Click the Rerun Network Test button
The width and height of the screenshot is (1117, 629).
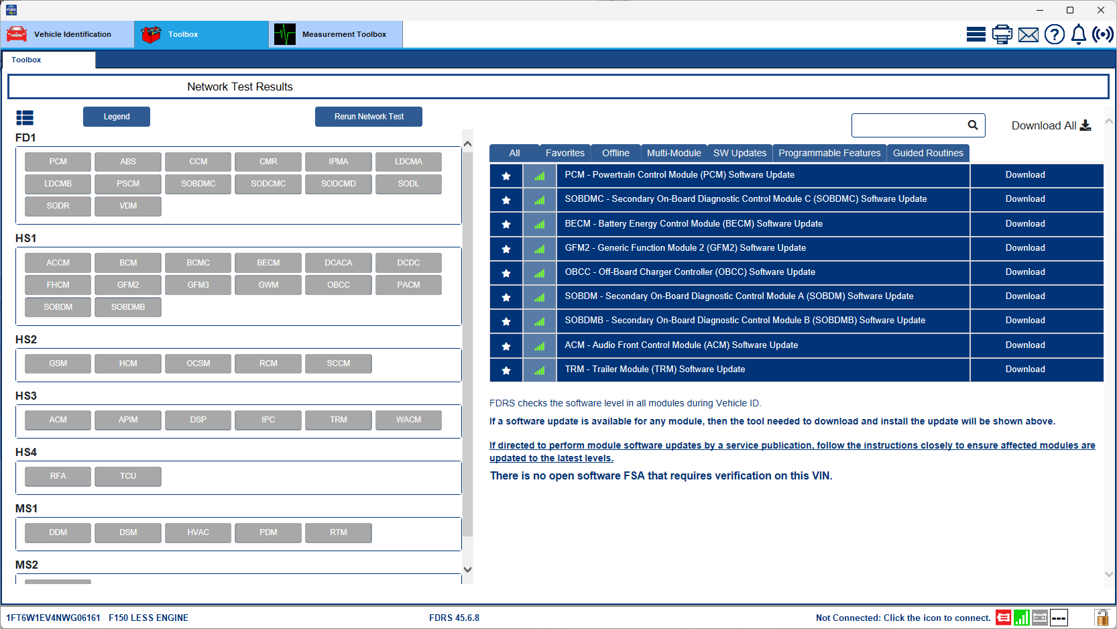pyautogui.click(x=368, y=116)
